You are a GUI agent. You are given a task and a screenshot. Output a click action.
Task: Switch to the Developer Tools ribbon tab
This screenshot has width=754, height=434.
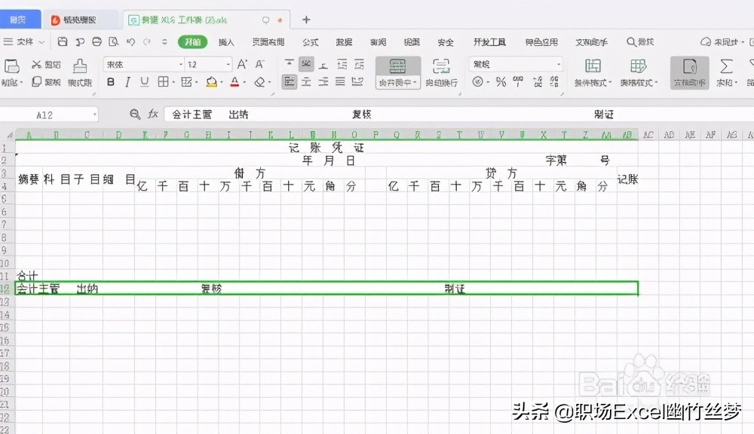click(x=491, y=43)
